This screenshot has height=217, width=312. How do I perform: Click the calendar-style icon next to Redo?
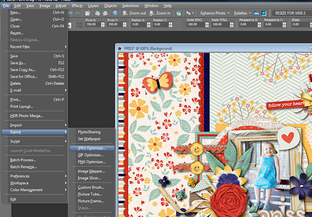click(87, 13)
